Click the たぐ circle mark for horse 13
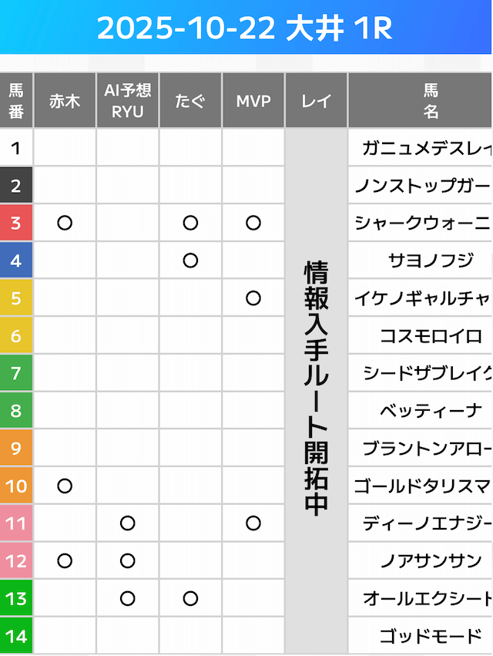The width and height of the screenshot is (493, 656). click(190, 598)
